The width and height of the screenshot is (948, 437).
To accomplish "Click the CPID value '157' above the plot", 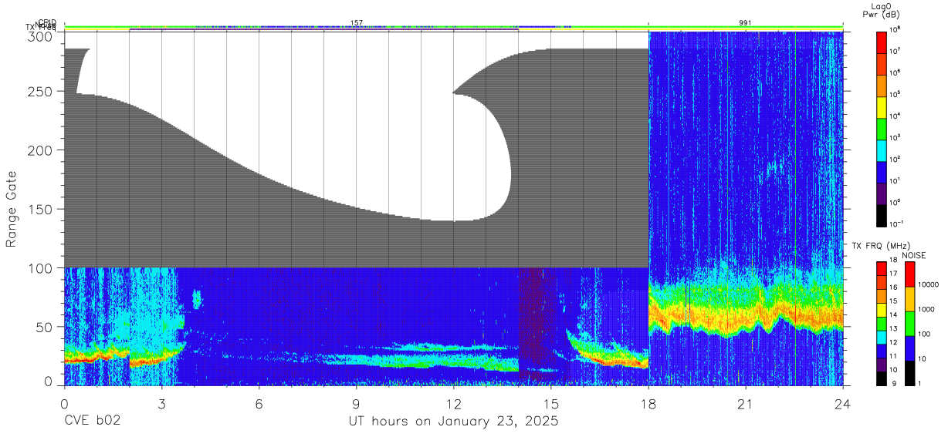I will 357,23.
